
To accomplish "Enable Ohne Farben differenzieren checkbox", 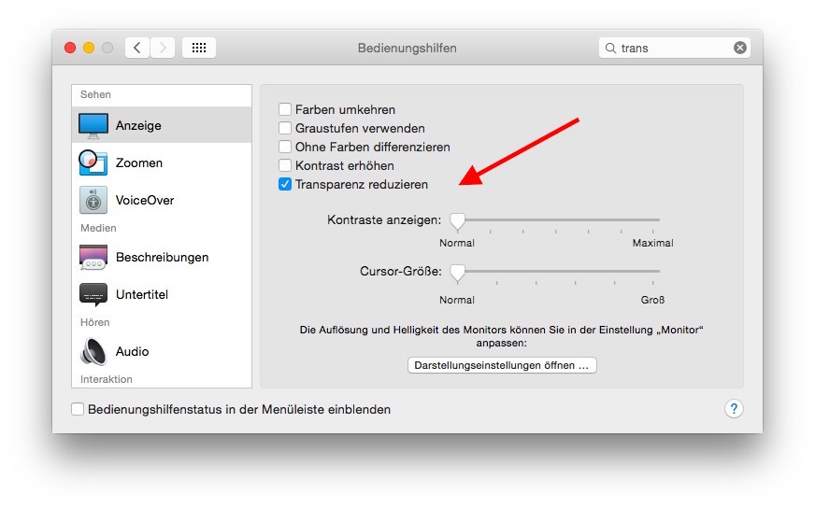I will coord(285,147).
